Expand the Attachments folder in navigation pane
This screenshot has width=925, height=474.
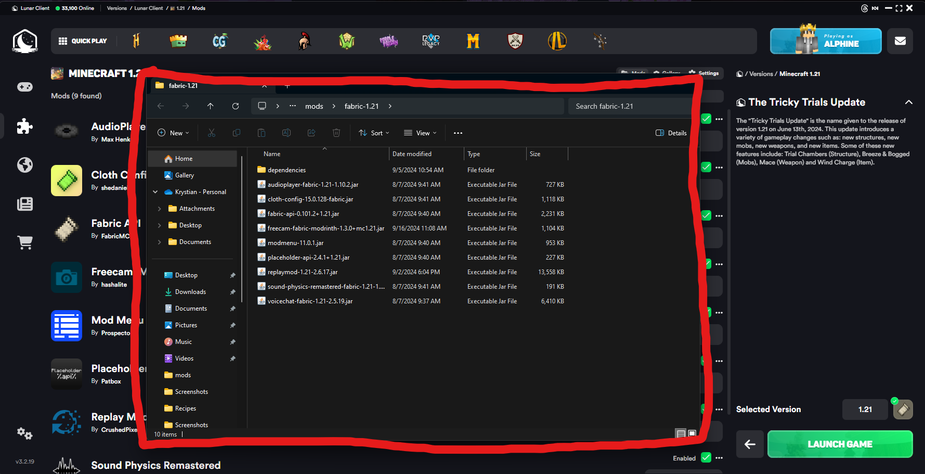pos(159,209)
